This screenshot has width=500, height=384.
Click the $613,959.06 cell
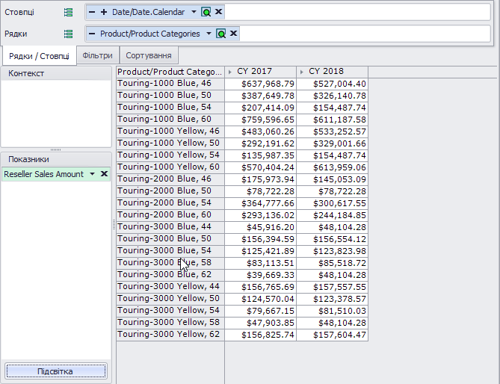point(333,167)
